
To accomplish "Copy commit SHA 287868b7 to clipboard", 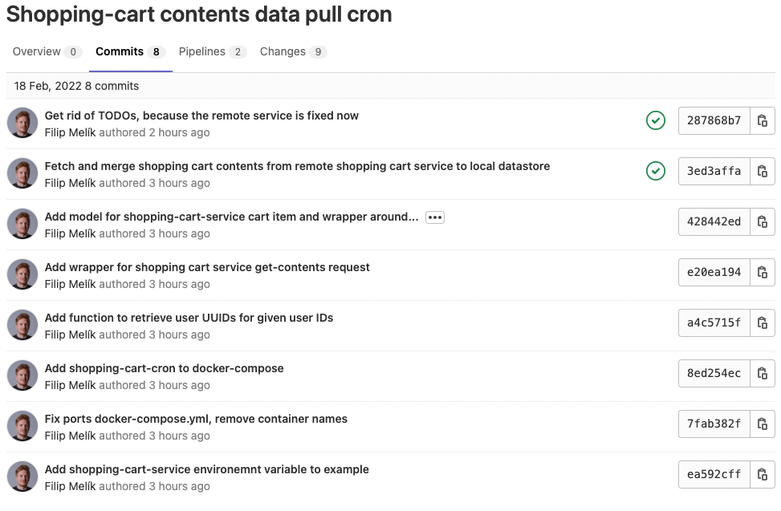I will (x=763, y=121).
